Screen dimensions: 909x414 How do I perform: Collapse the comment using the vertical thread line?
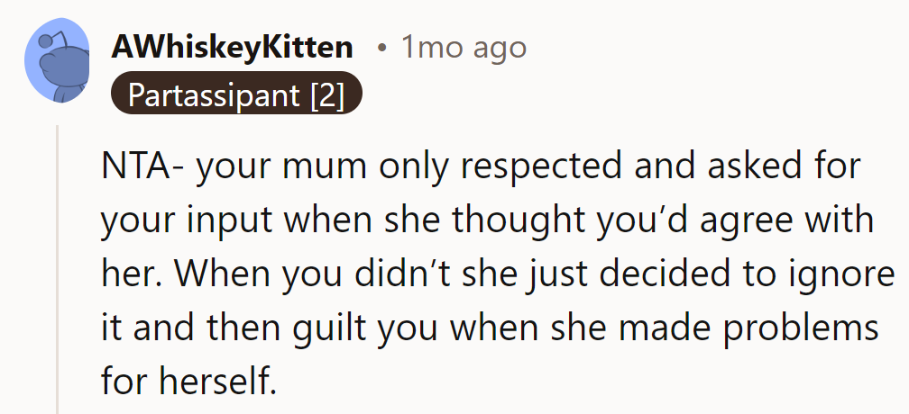tap(58, 270)
